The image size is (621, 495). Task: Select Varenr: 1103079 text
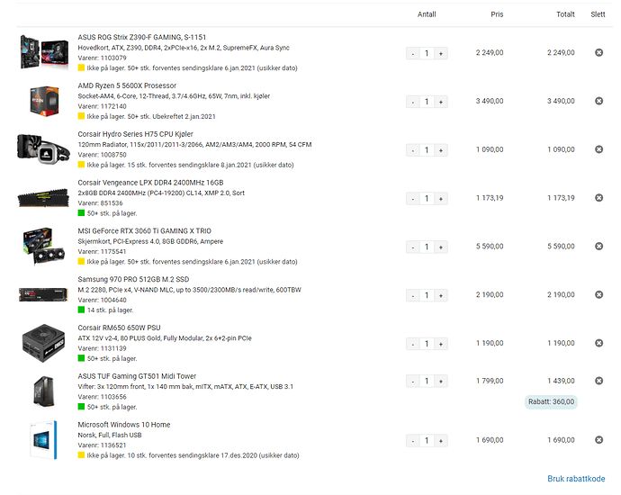[x=103, y=58]
